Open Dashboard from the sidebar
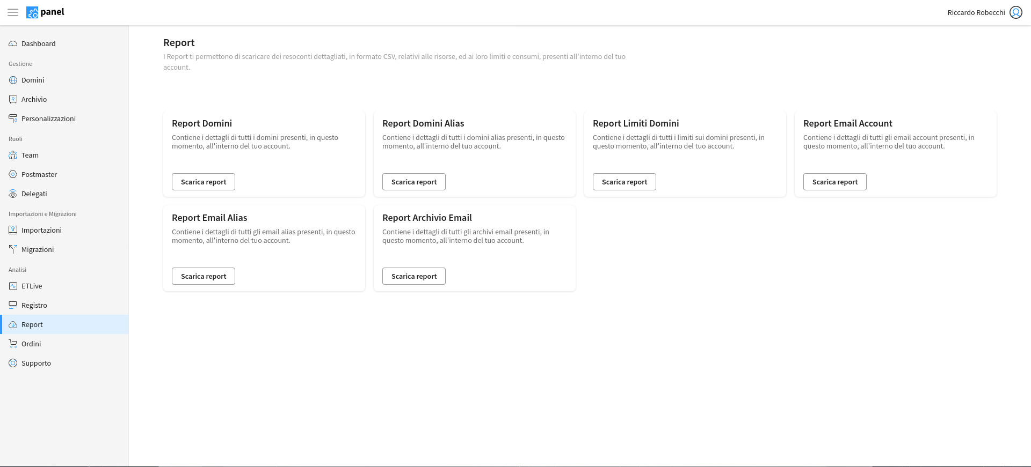This screenshot has width=1031, height=467. click(x=64, y=44)
